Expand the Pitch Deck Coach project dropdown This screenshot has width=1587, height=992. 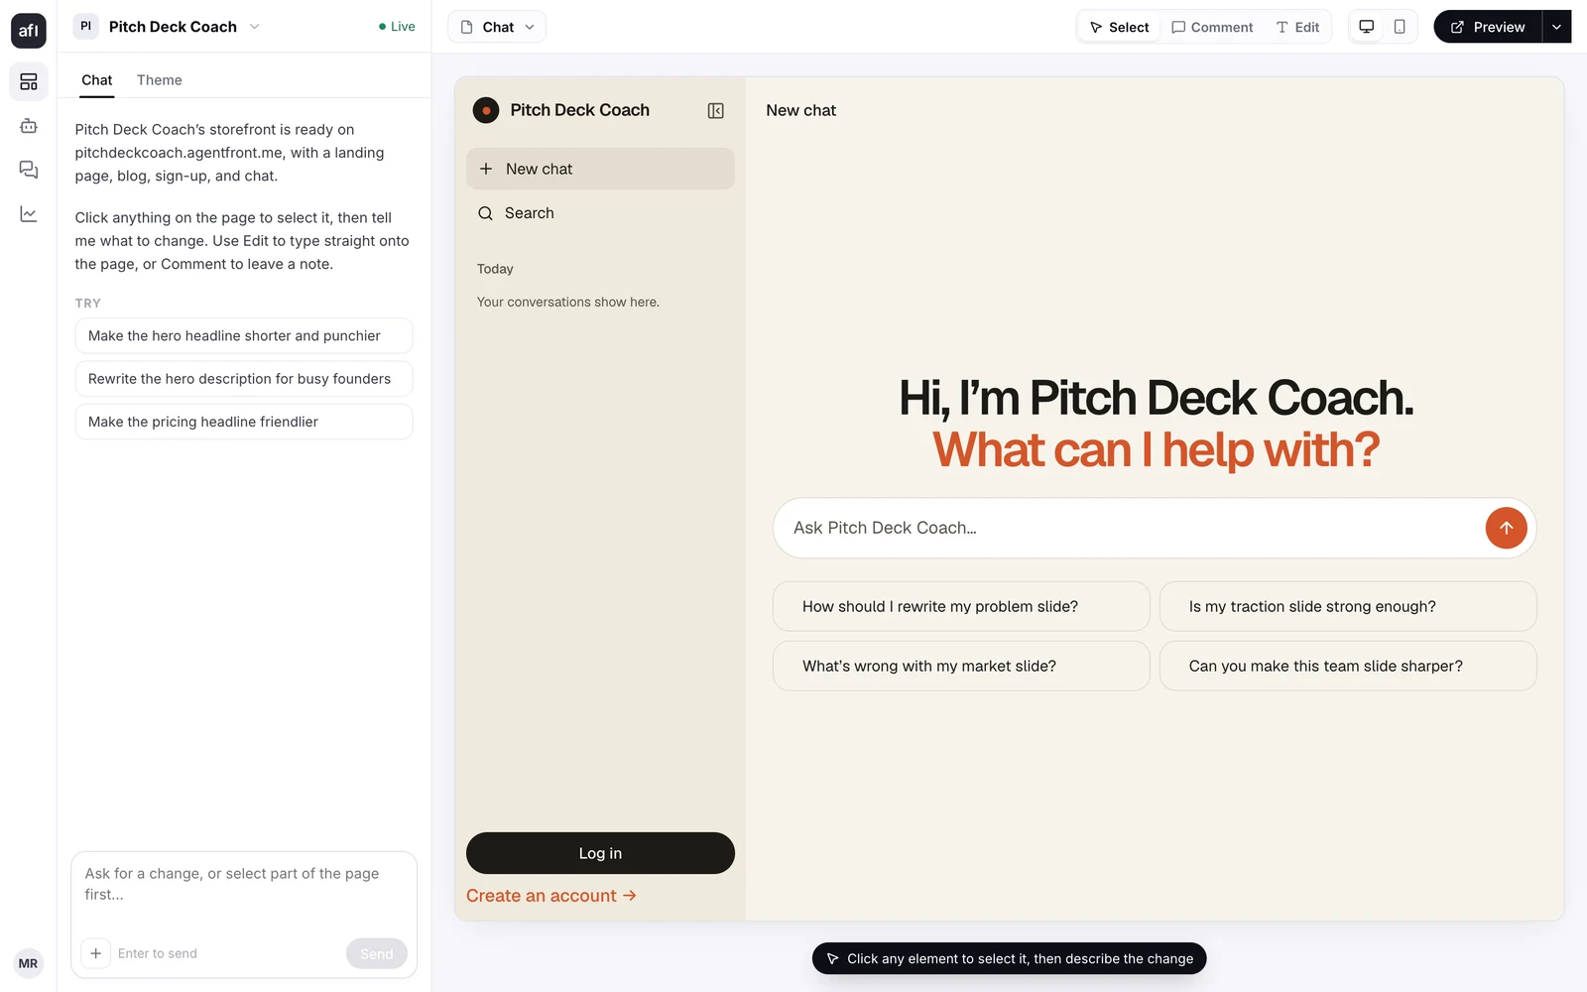[x=255, y=27]
